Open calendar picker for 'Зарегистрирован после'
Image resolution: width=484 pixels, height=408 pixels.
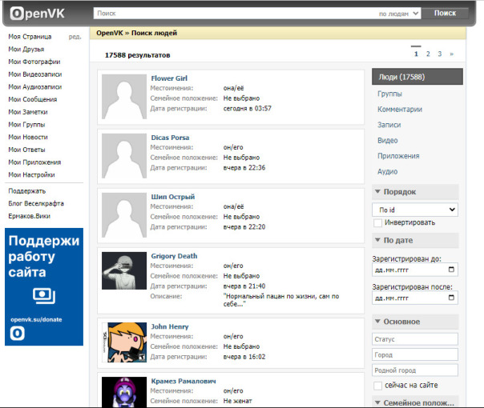tap(452, 298)
